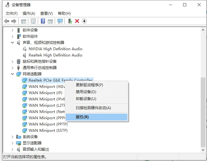Select 禁用设备(D) in the context menu
Screen dimensions: 207x161
coord(86,92)
